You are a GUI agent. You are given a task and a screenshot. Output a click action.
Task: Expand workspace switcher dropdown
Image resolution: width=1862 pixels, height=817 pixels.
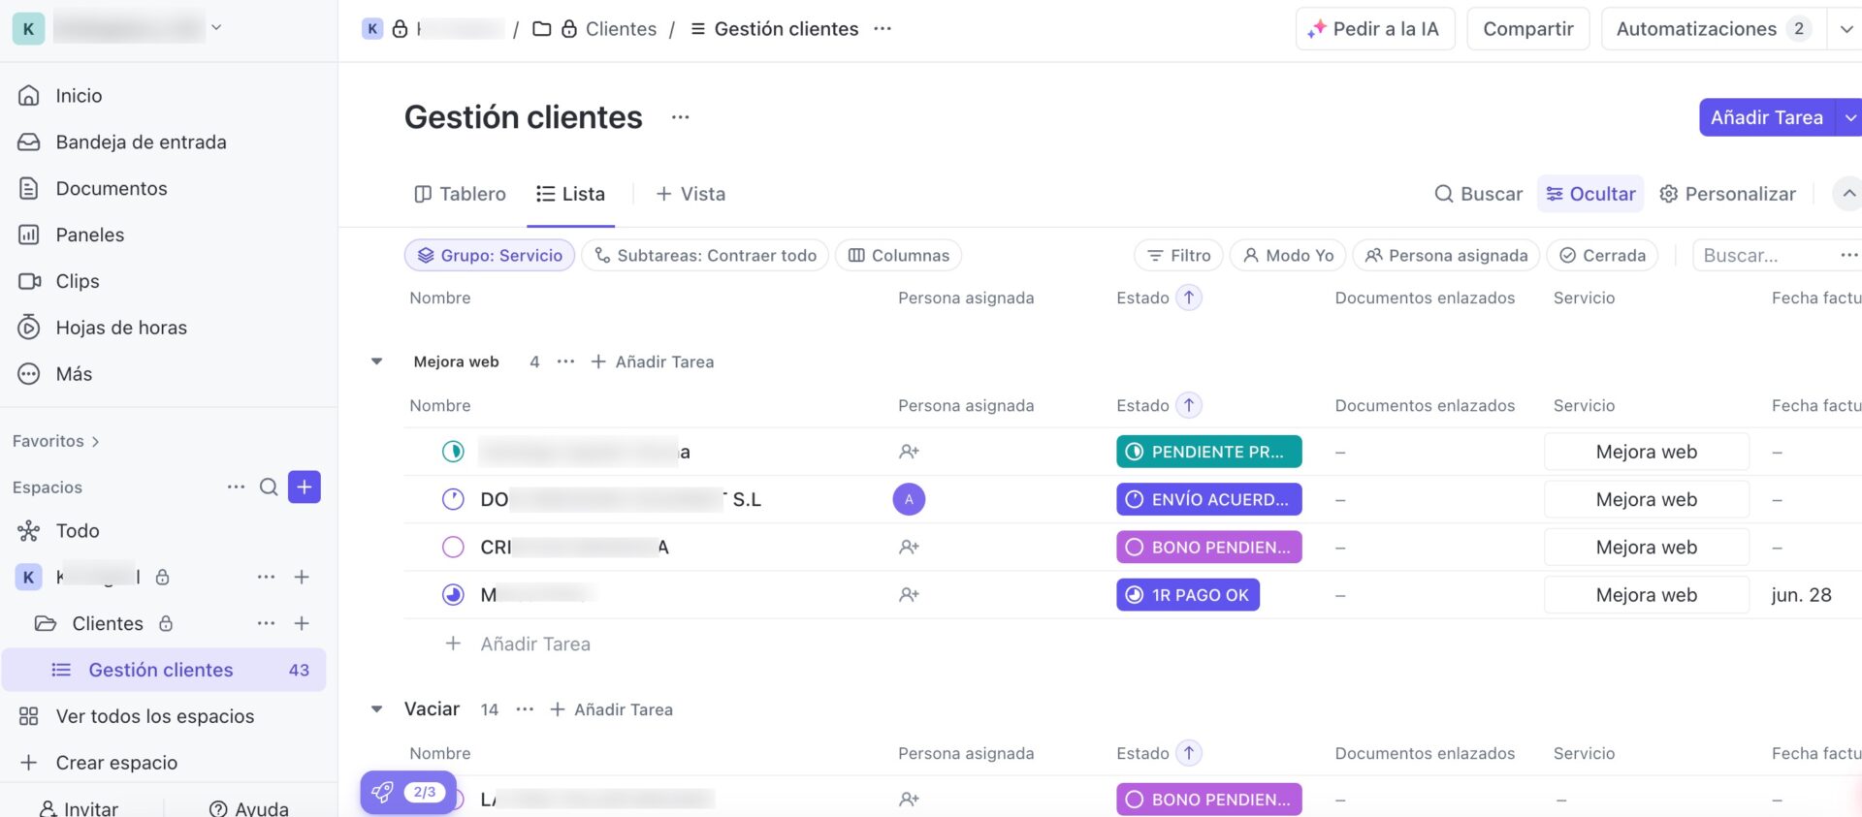pos(216,27)
